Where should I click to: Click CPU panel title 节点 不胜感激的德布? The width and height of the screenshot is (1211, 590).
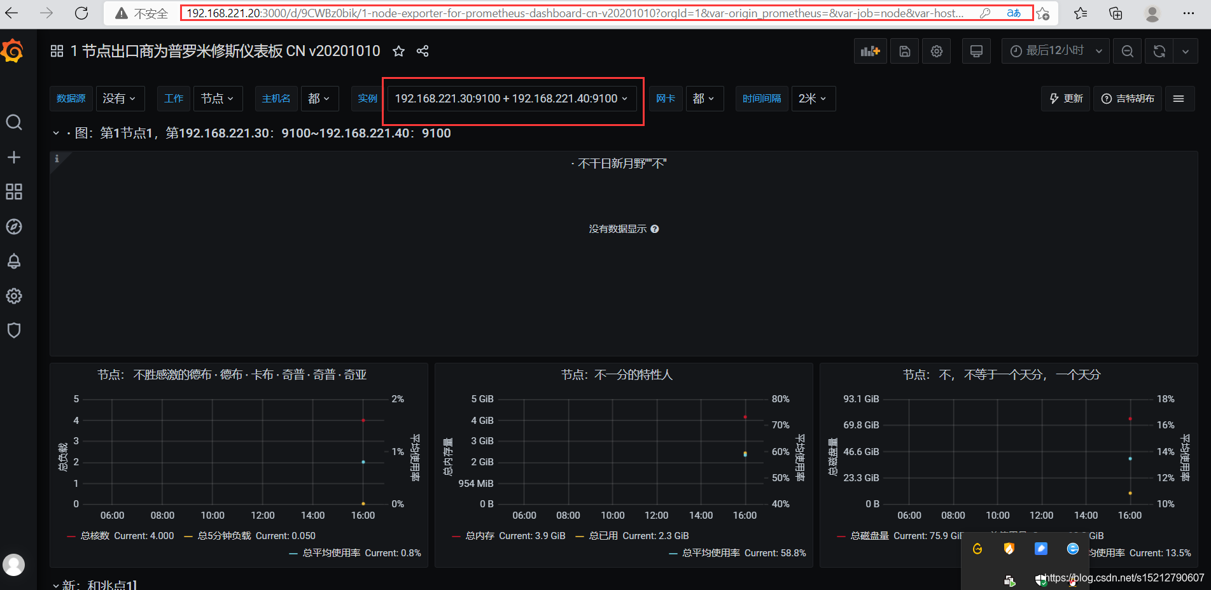click(x=232, y=375)
